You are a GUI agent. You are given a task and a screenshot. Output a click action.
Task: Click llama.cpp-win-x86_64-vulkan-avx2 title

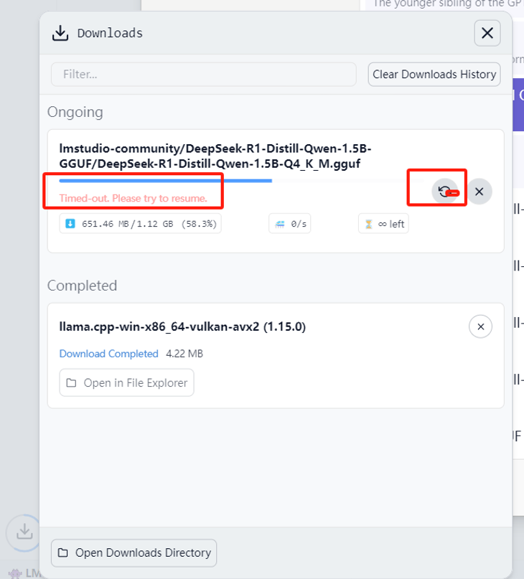(x=182, y=326)
